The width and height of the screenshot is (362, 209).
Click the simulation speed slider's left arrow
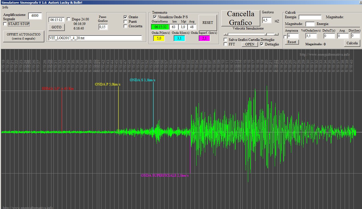click(x=225, y=34)
